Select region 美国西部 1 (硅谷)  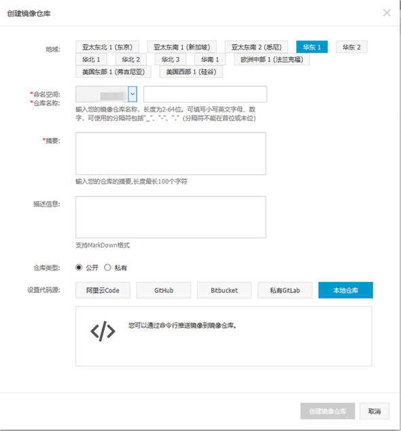pos(191,72)
